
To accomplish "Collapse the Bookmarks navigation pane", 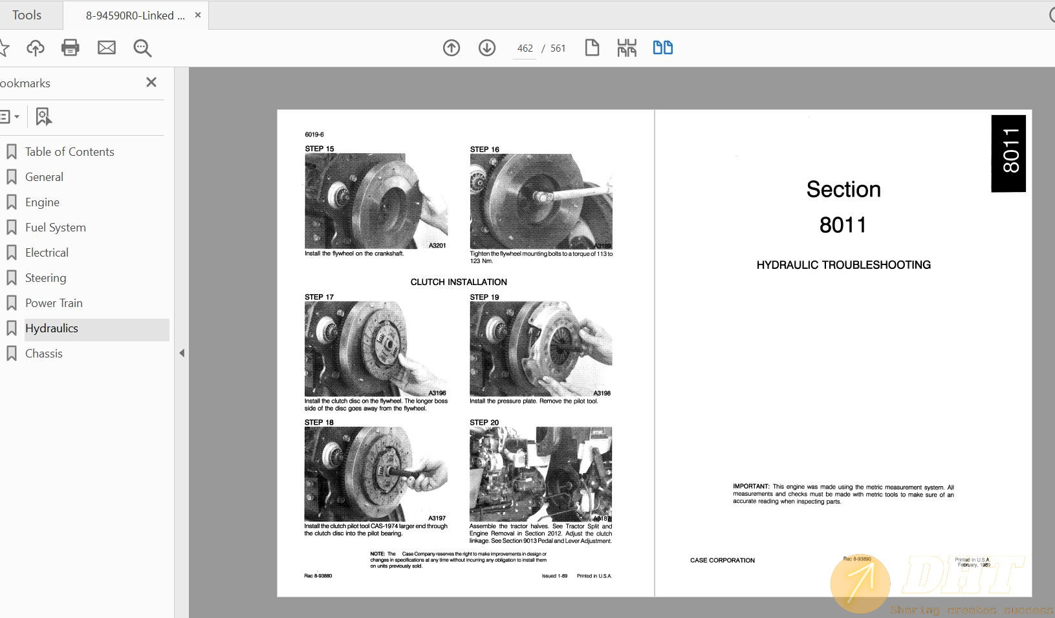I will point(182,353).
